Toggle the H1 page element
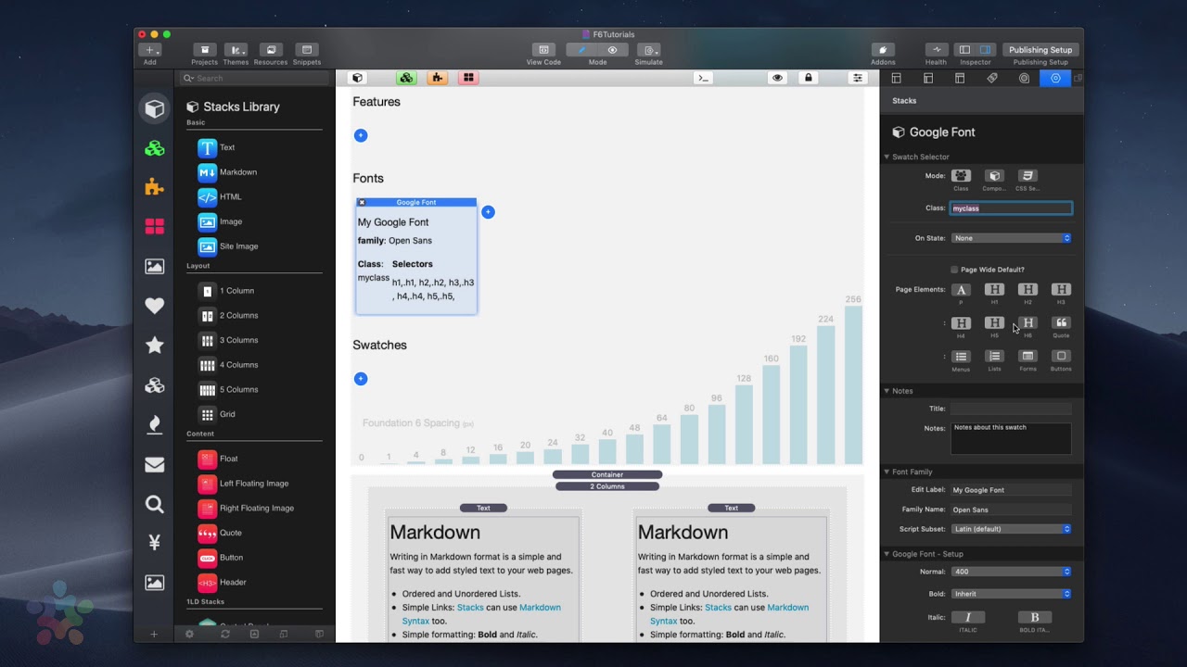The width and height of the screenshot is (1187, 667). coord(994,290)
